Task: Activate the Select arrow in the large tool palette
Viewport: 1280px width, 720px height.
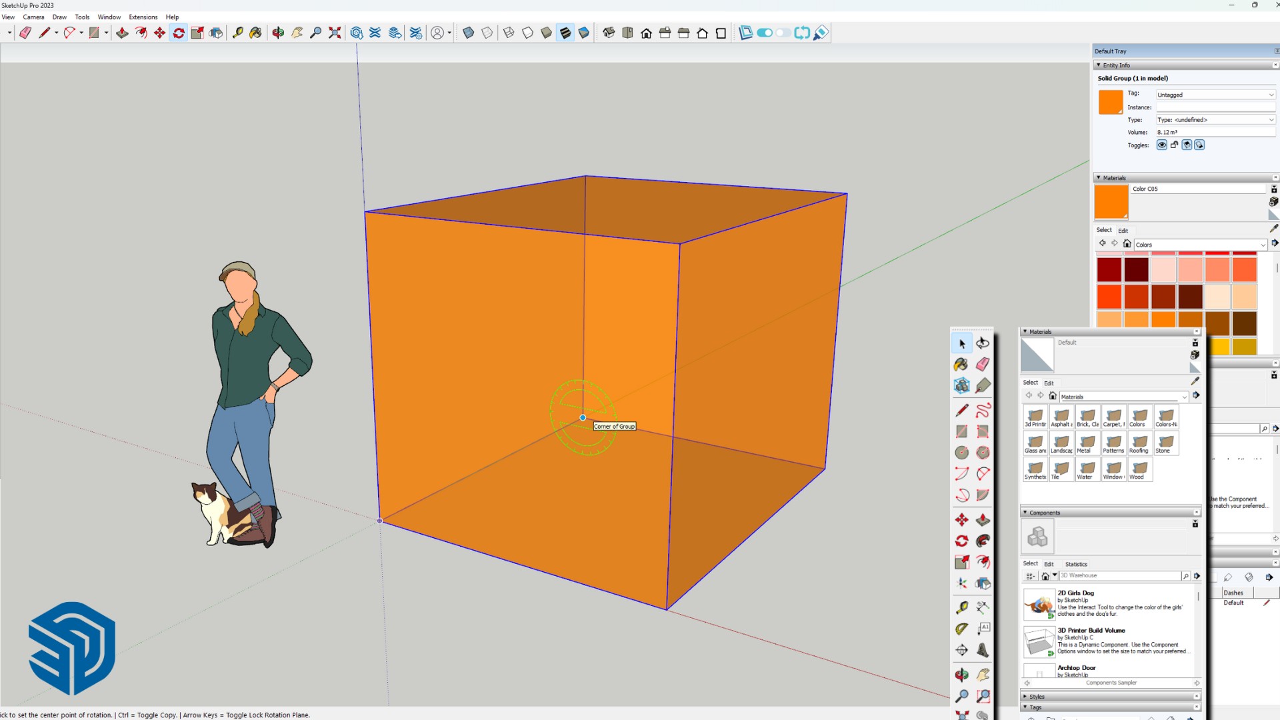Action: click(x=963, y=344)
